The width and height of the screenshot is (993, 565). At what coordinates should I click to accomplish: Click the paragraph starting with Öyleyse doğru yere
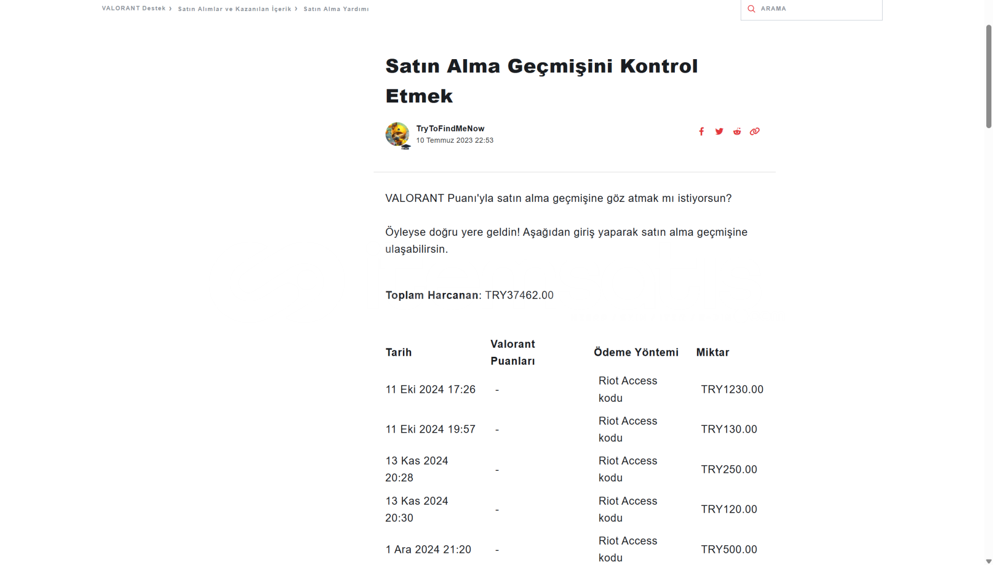click(x=566, y=241)
